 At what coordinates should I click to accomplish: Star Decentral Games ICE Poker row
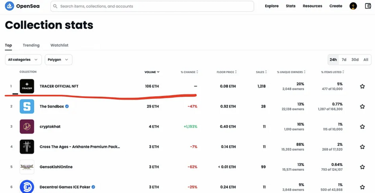click(x=362, y=187)
